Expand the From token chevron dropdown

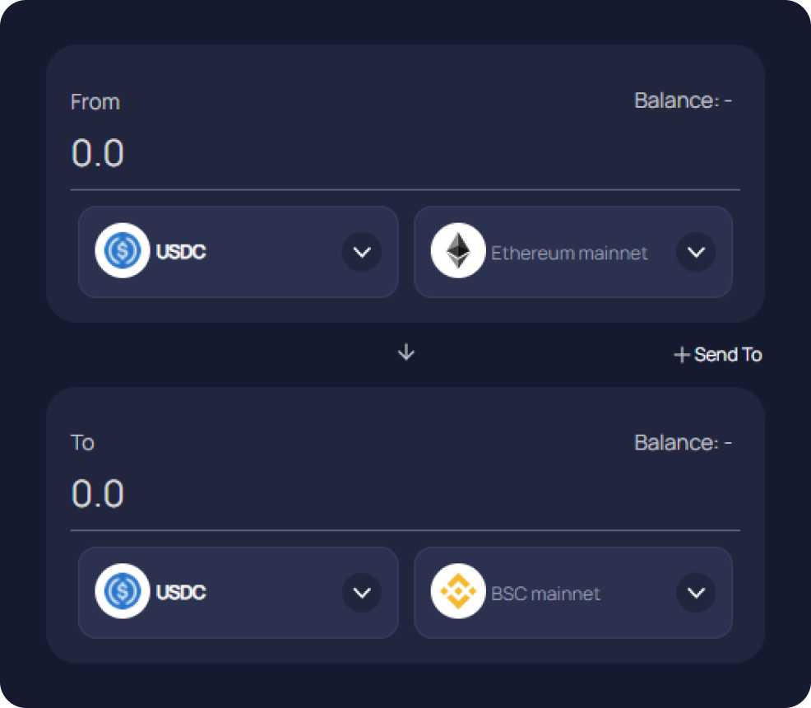pos(362,252)
